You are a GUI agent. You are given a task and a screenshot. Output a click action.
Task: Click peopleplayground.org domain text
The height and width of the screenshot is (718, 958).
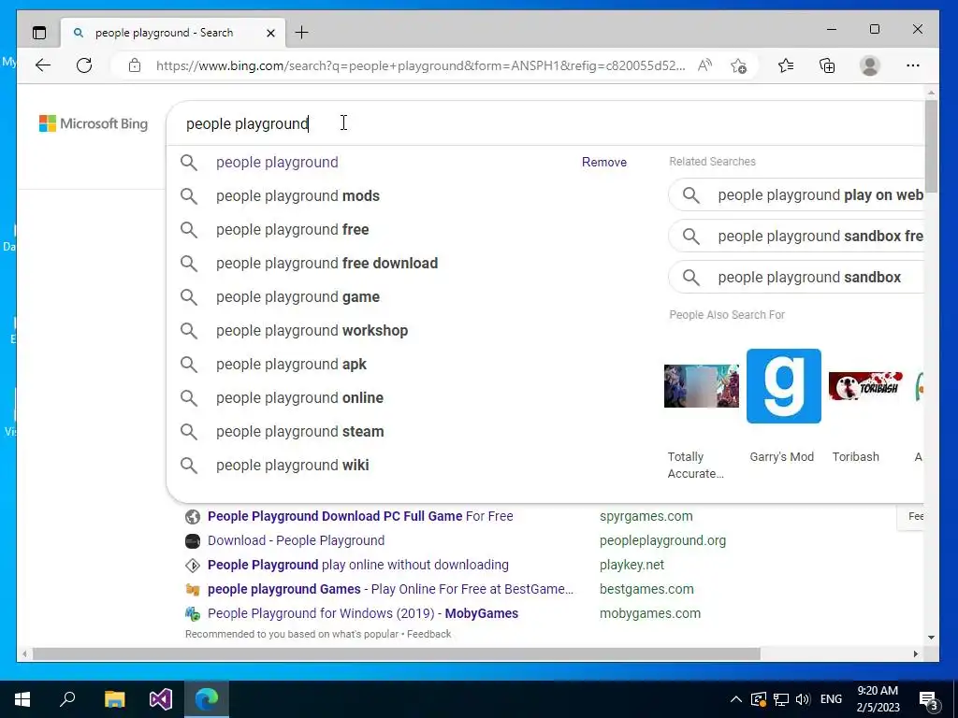(662, 540)
